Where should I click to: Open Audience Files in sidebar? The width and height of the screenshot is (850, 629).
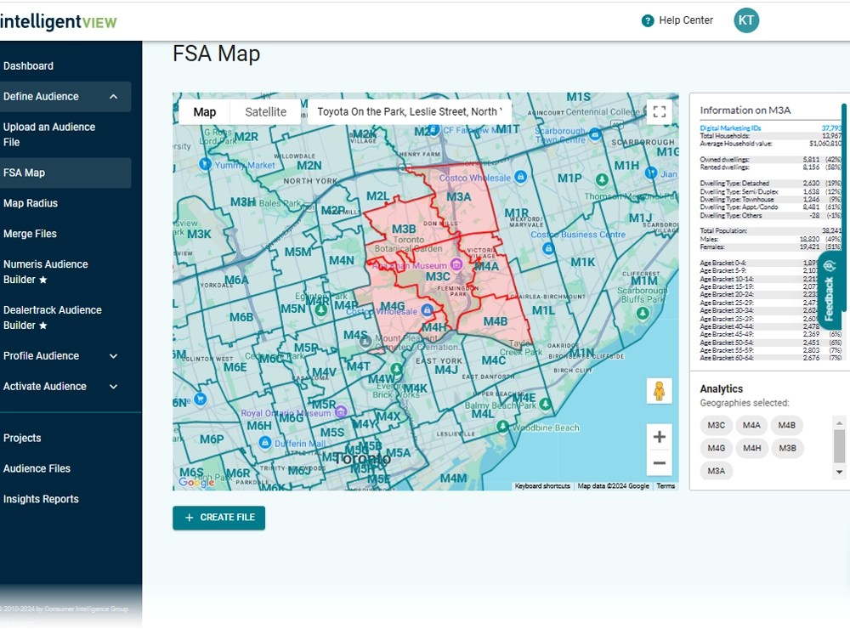point(37,468)
